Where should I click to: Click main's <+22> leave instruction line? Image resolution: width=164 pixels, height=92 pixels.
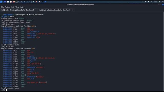(14, 41)
